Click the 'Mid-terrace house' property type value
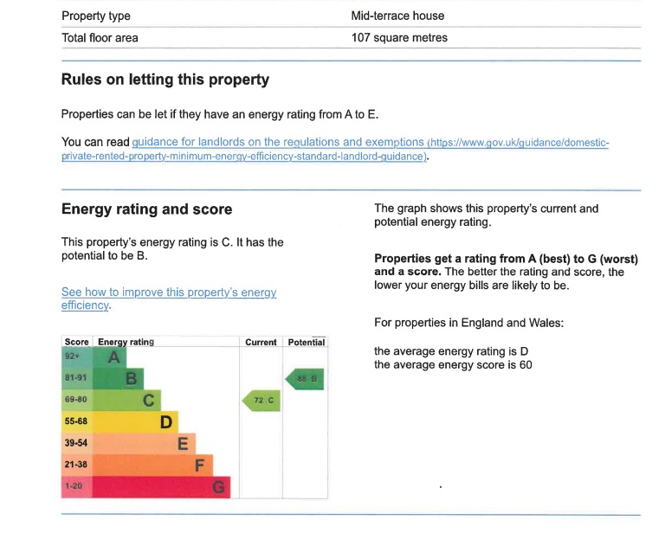 point(397,16)
